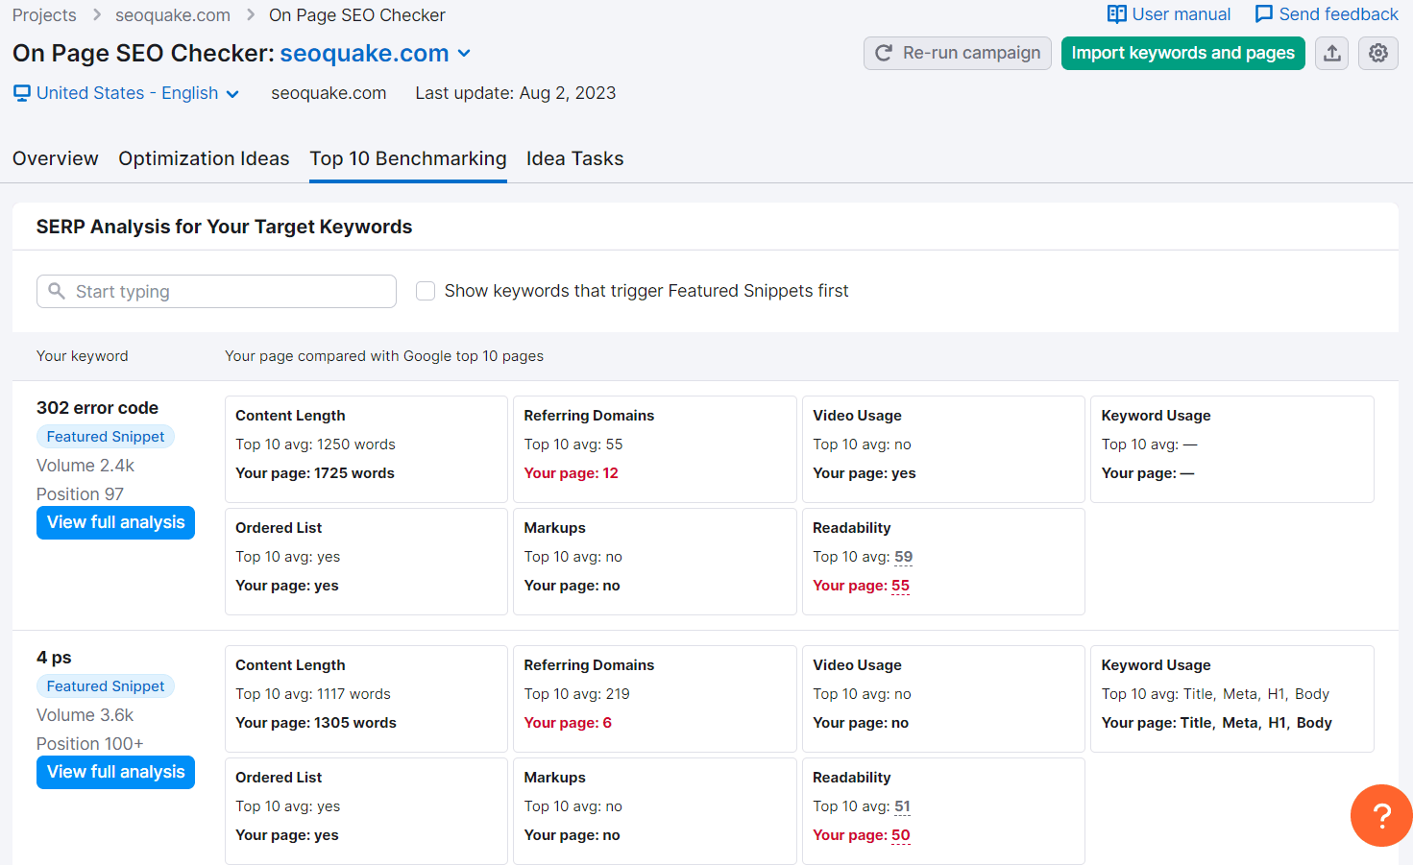Click the search magnifier icon

click(57, 291)
